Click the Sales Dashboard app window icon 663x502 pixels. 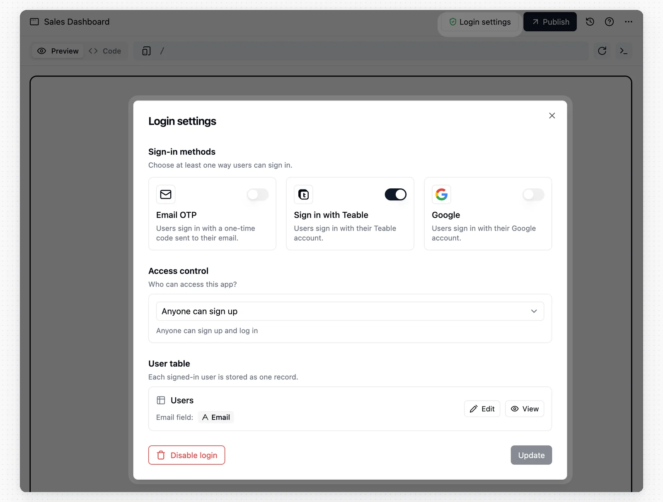tap(34, 22)
